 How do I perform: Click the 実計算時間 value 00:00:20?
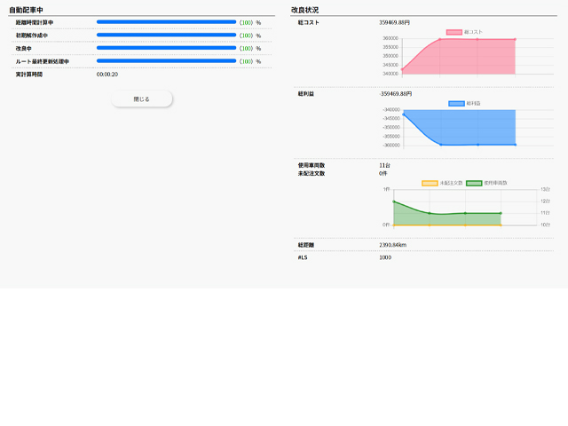107,75
